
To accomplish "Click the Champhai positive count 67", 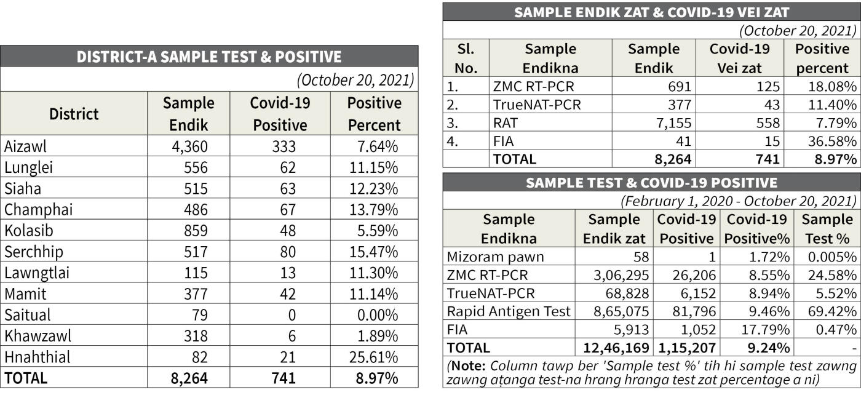I will point(280,210).
